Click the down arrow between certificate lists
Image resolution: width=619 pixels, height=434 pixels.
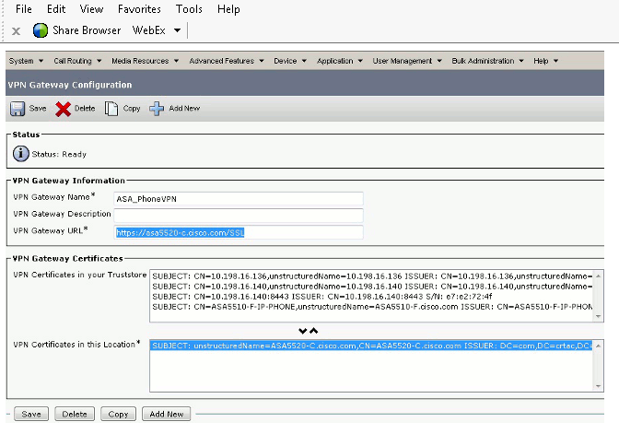tap(303, 331)
